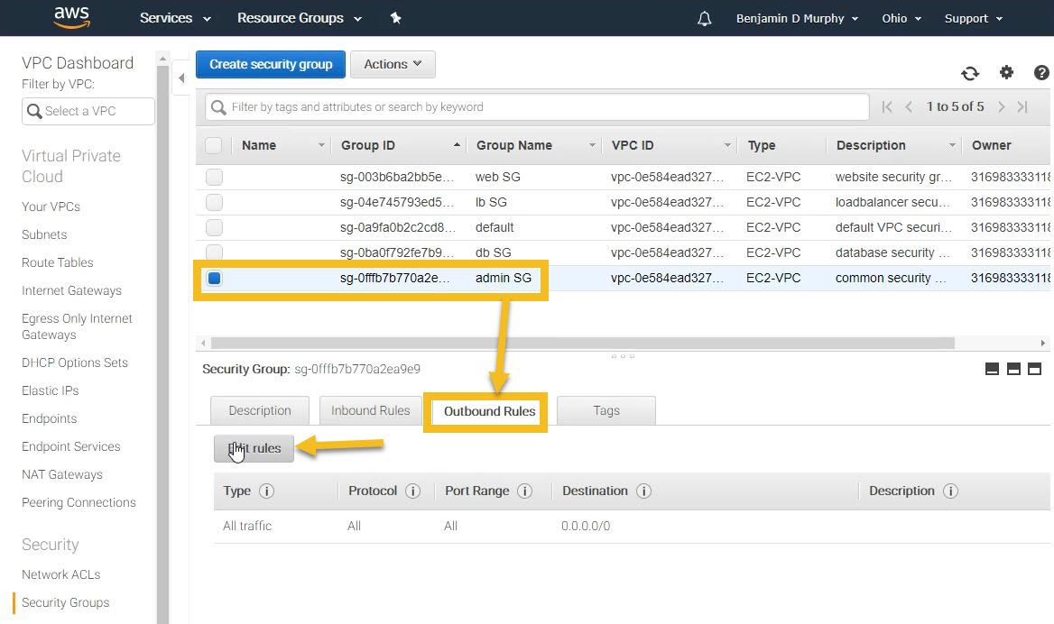Open table settings gear icon
The height and width of the screenshot is (624, 1054).
(1006, 72)
